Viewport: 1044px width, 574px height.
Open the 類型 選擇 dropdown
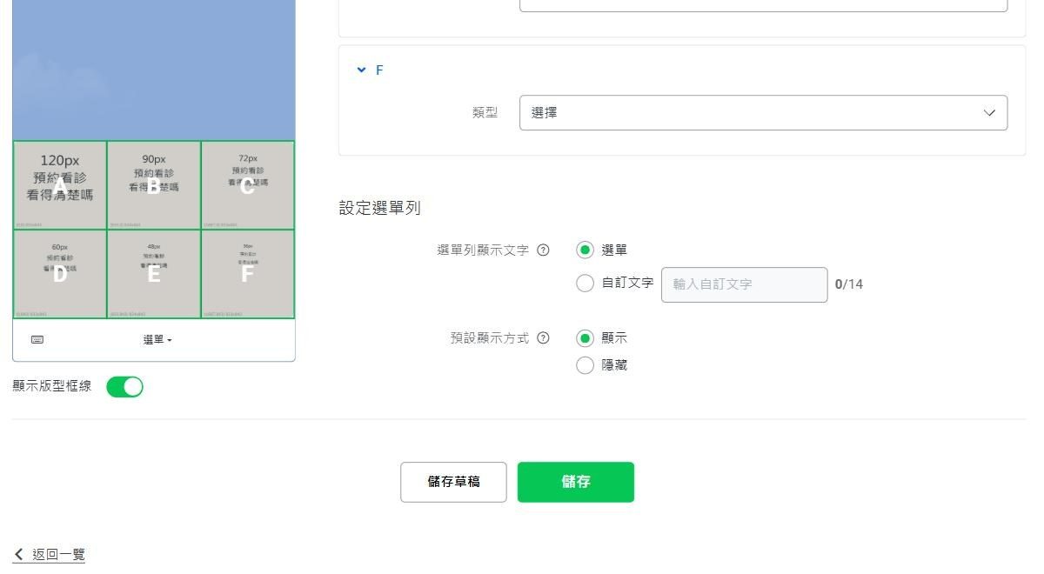pyautogui.click(x=763, y=113)
